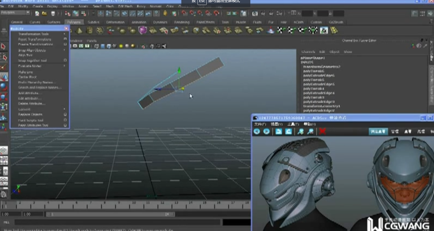Click highlighted mode button in ACDSee toolbar
Viewport: 434px width, 231px height.
(378, 131)
